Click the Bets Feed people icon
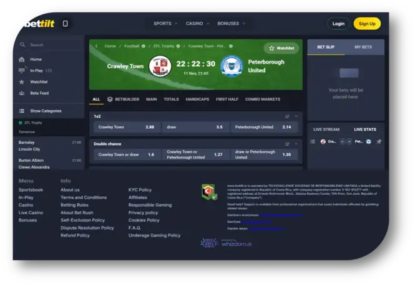The height and width of the screenshot is (285, 415). coord(22,93)
